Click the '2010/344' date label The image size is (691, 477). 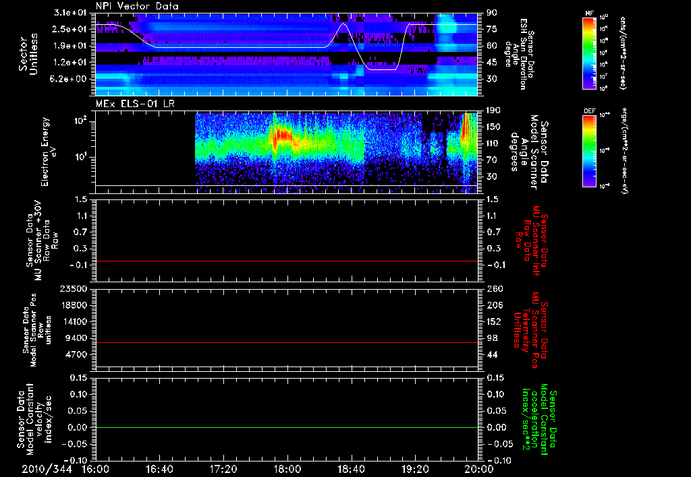pos(47,469)
